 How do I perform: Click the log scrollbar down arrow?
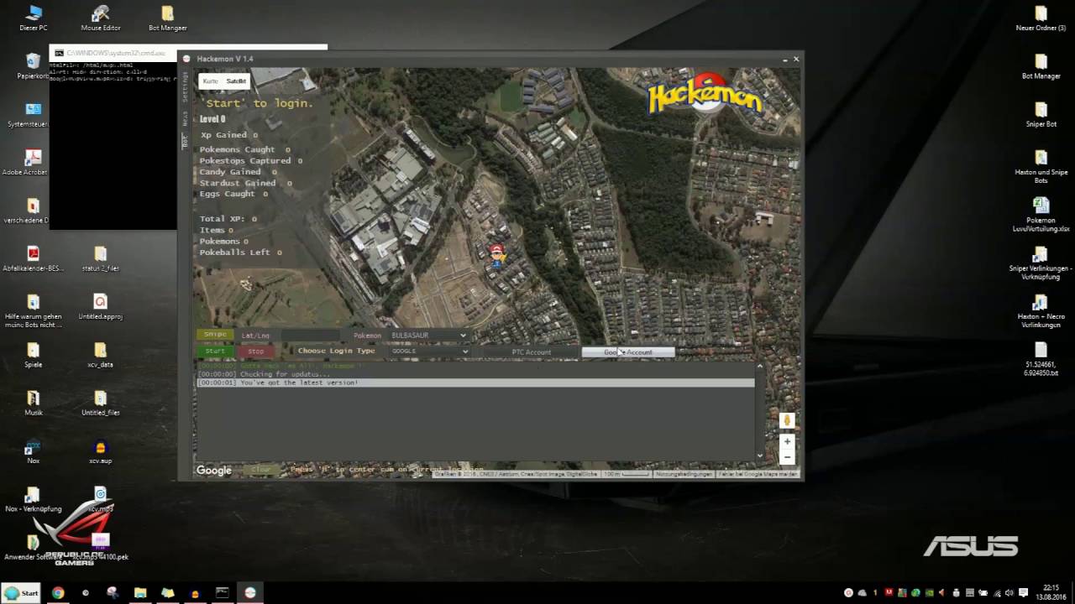[760, 456]
